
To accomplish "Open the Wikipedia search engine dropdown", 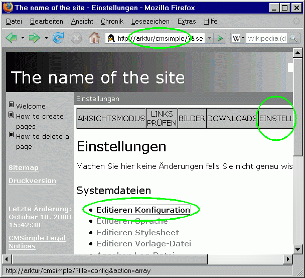I will click(x=238, y=38).
